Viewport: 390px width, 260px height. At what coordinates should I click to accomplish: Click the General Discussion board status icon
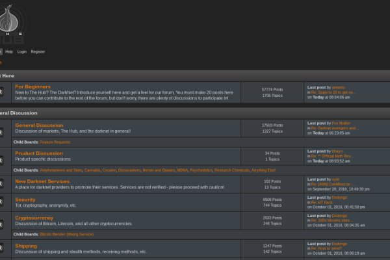(x=2, y=131)
